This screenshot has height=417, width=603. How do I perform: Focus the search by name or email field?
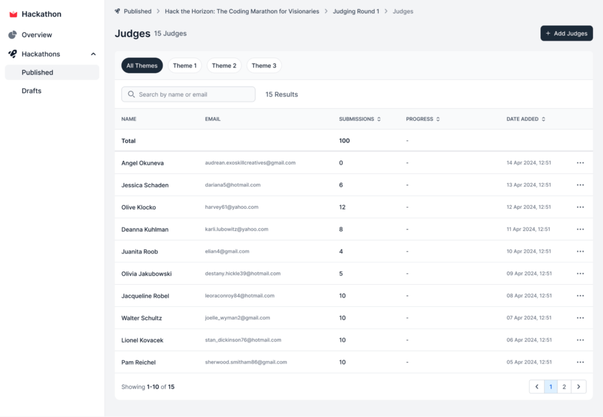tap(188, 95)
